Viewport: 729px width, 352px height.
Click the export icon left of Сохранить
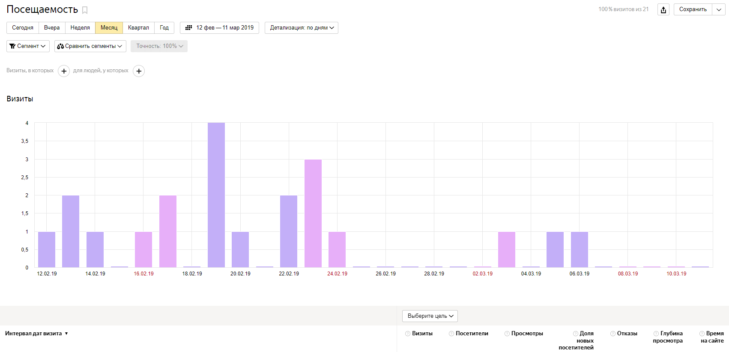(663, 10)
